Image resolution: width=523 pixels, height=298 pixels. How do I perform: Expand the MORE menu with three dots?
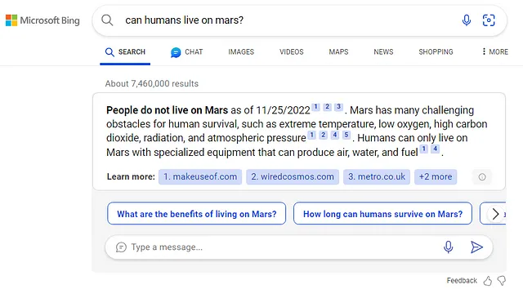[495, 51]
